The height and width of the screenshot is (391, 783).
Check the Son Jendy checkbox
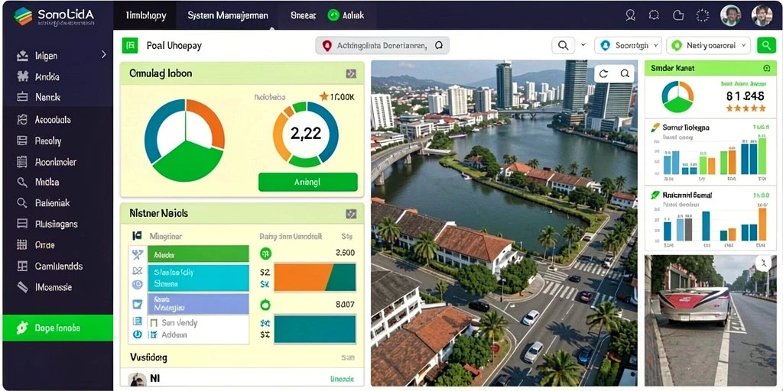pos(154,323)
